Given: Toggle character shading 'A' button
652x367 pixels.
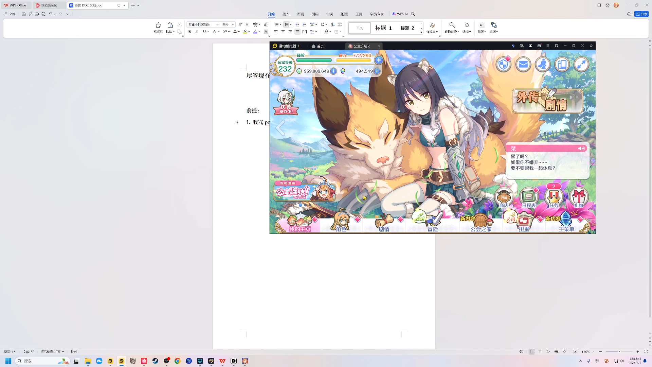Looking at the screenshot, I should coord(266,32).
